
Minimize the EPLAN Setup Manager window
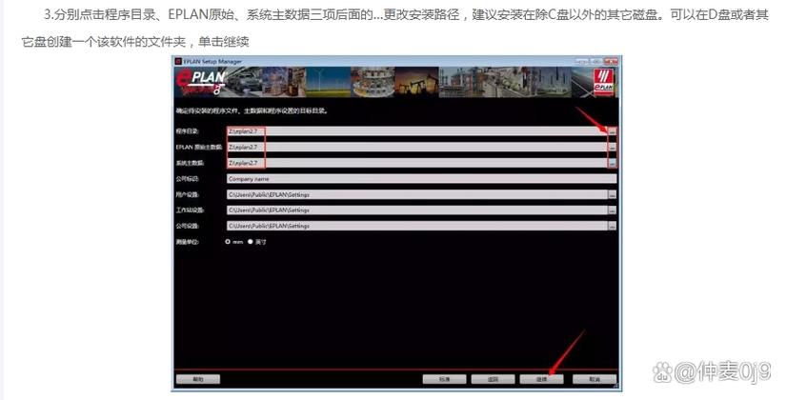click(582, 61)
